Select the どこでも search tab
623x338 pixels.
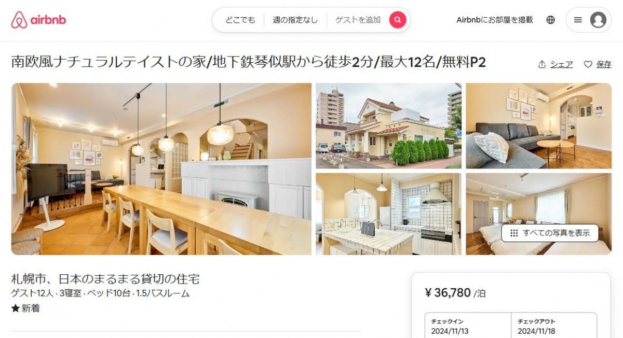click(x=240, y=20)
